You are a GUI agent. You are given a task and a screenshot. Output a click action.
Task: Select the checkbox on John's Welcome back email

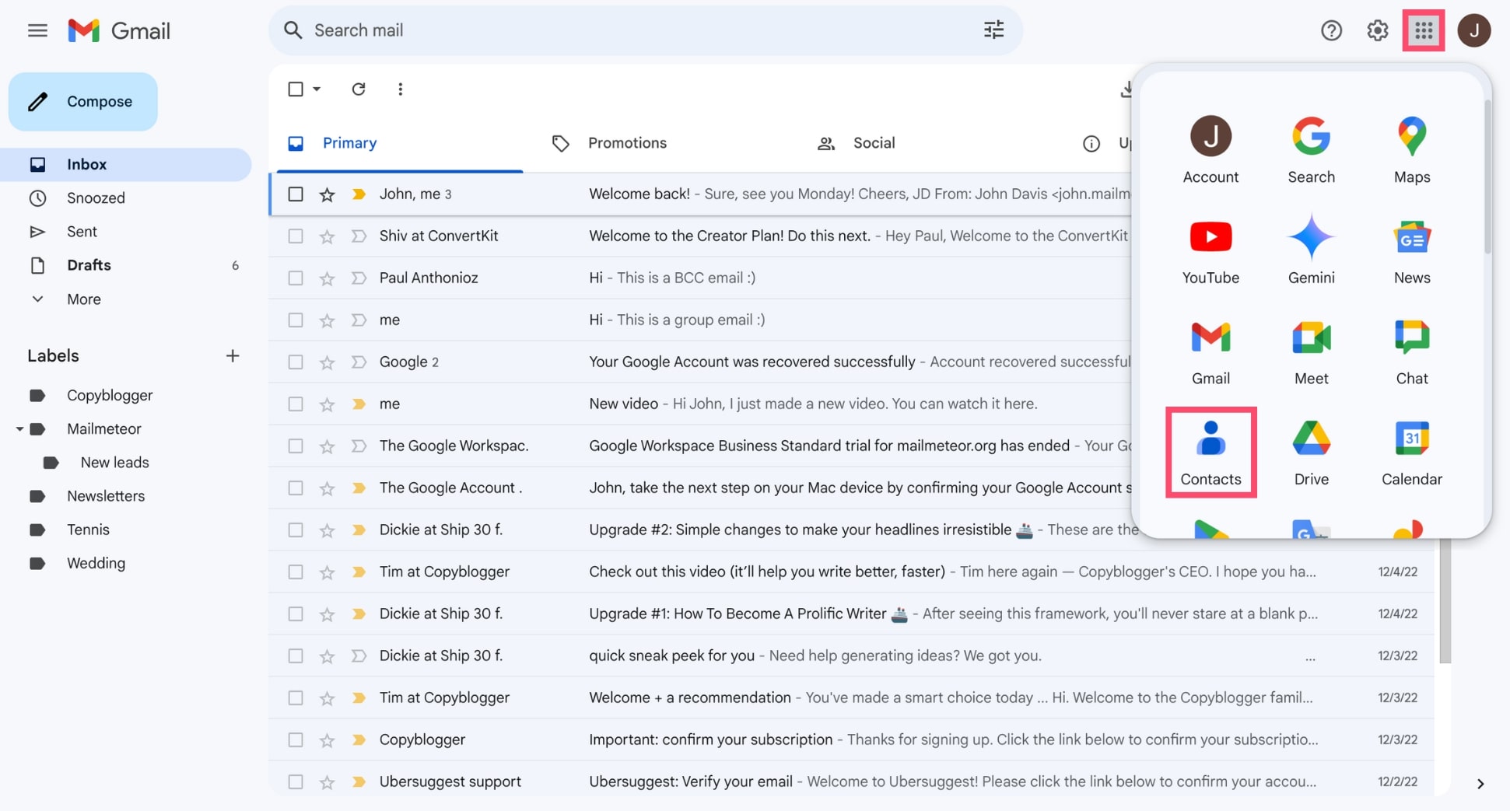pos(295,194)
